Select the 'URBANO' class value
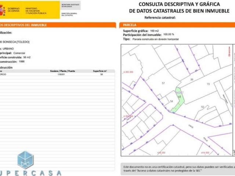This screenshot has height=176, width=235. tap(8, 49)
